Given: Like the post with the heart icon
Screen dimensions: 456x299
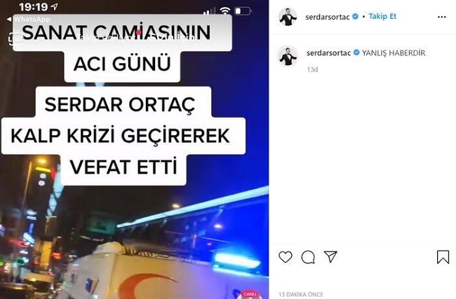Looking at the screenshot, I should click(x=286, y=257).
